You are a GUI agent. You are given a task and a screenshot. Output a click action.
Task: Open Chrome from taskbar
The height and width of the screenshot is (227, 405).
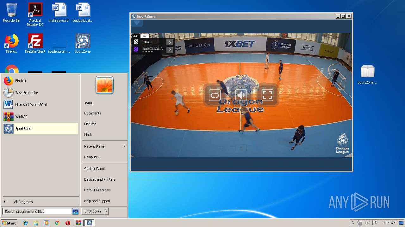pyautogui.click(x=57, y=223)
